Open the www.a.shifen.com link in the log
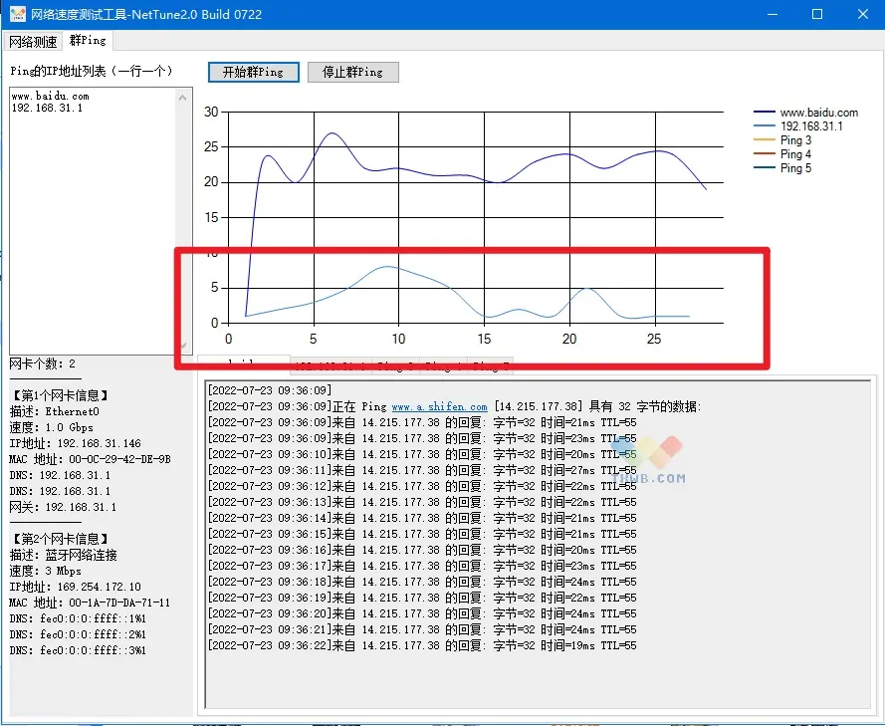 [x=439, y=406]
